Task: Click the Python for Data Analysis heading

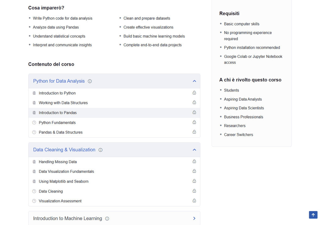Action: click(x=59, y=81)
